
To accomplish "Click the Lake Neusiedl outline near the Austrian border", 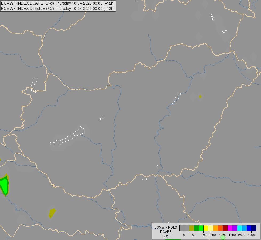I will point(34,85).
